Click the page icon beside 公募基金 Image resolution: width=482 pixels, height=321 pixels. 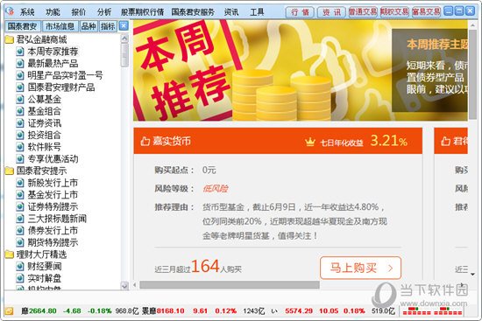[x=20, y=100]
